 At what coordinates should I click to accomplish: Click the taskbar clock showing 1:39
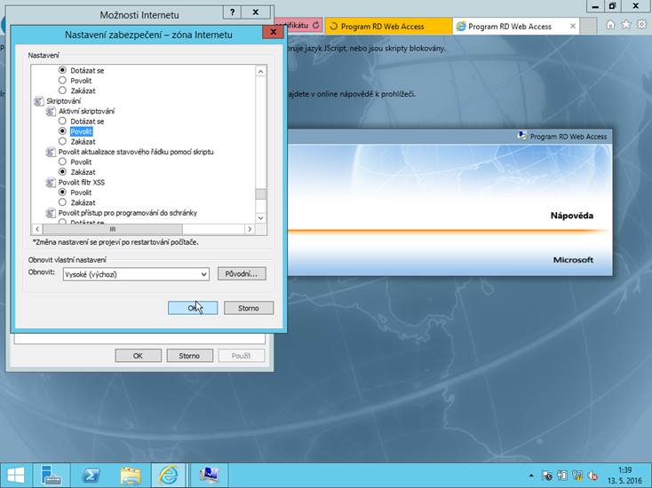625,476
